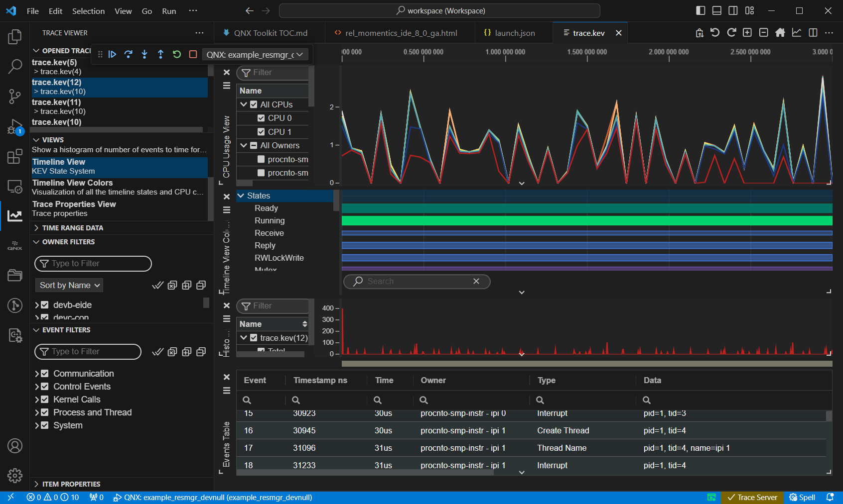Uncheck Communication event filter checkbox
This screenshot has height=504, width=843.
click(x=45, y=374)
